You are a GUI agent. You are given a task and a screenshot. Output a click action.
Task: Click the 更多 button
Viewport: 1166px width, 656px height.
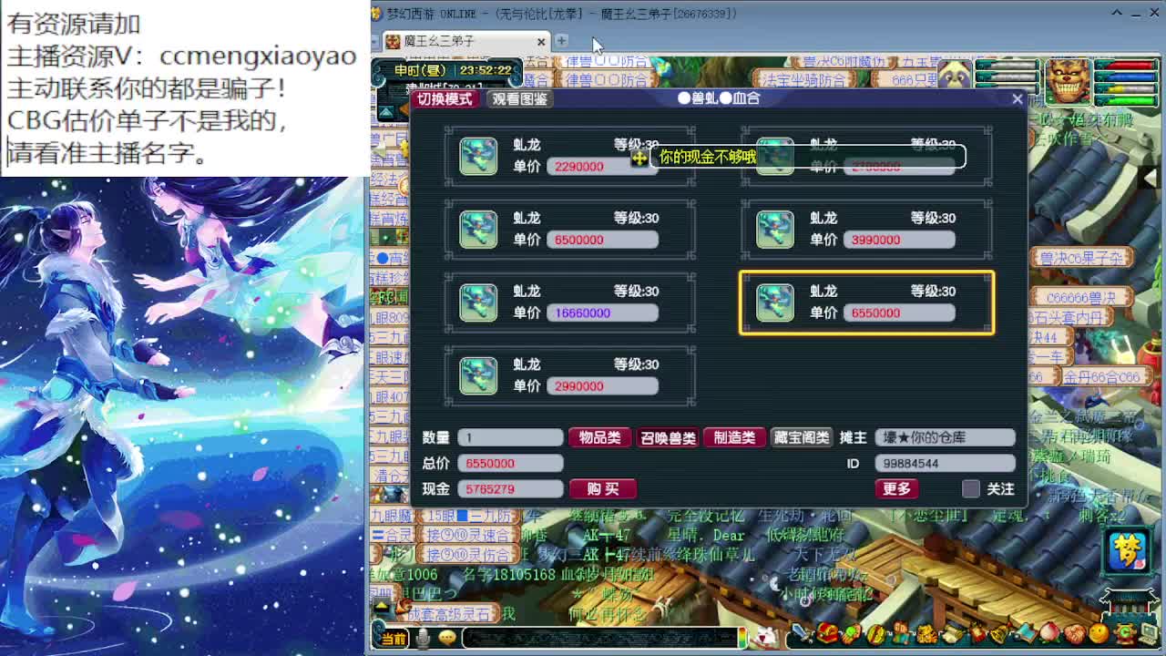pyautogui.click(x=896, y=489)
